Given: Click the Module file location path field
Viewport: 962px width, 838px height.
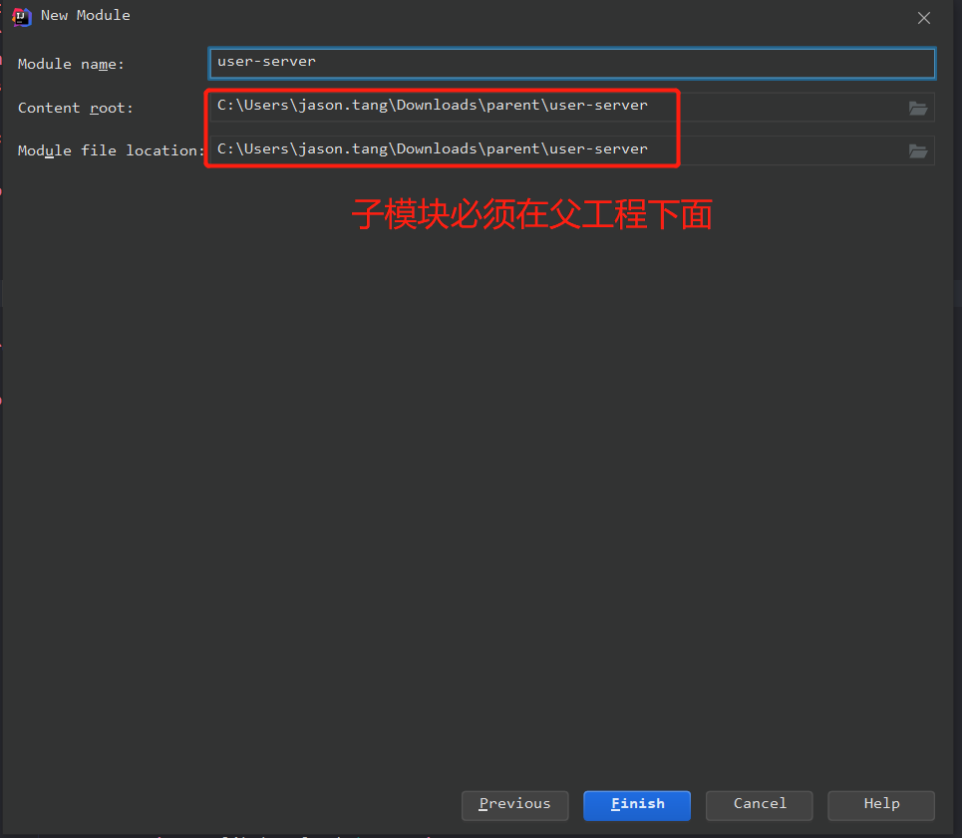Looking at the screenshot, I should 572,150.
